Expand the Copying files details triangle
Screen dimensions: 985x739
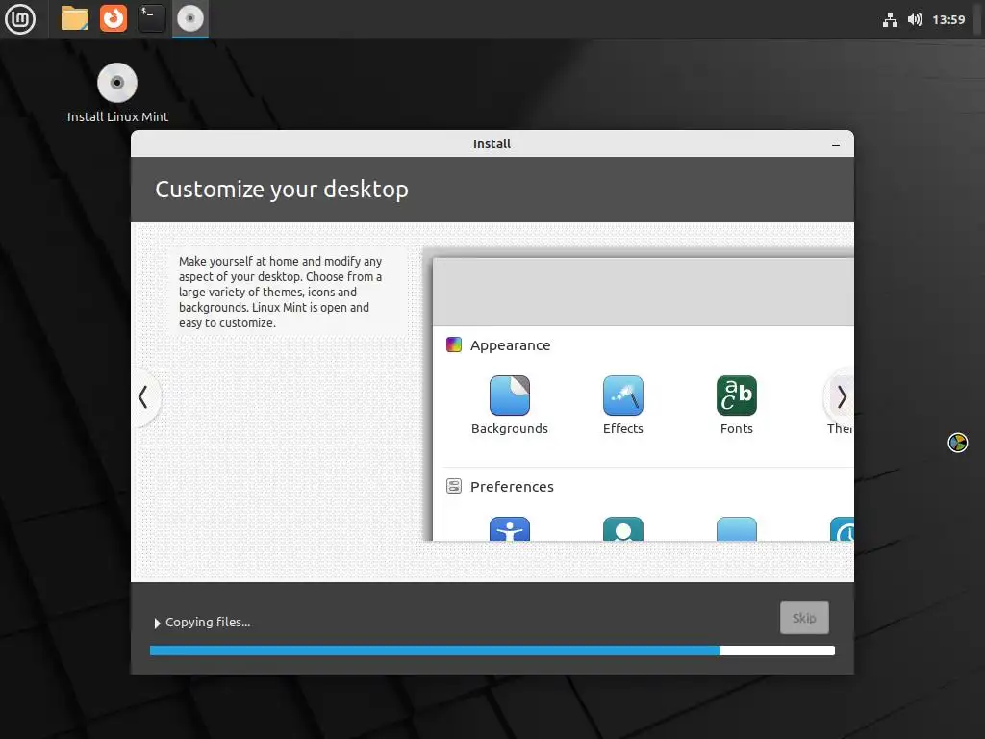(x=157, y=623)
